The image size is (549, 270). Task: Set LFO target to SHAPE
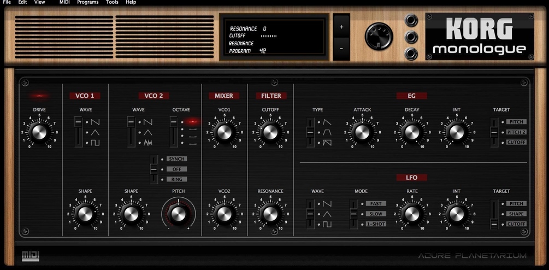pyautogui.click(x=516, y=214)
